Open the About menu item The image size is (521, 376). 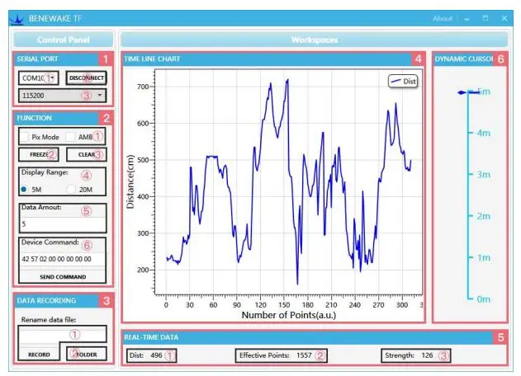click(443, 19)
